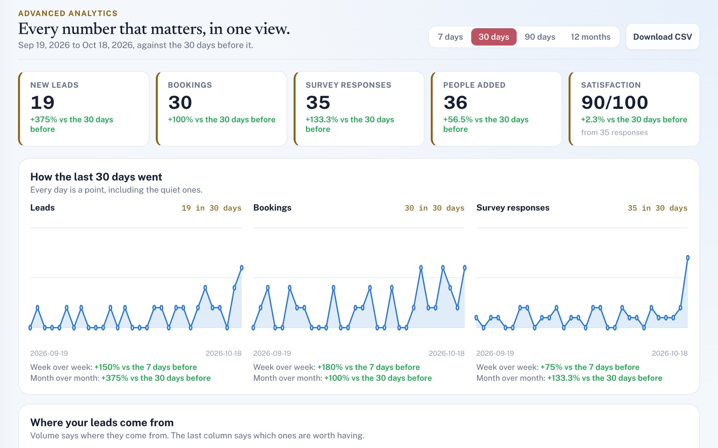Click the final point on Bookings chart
Viewport: 718px width, 448px height.
coord(464,268)
